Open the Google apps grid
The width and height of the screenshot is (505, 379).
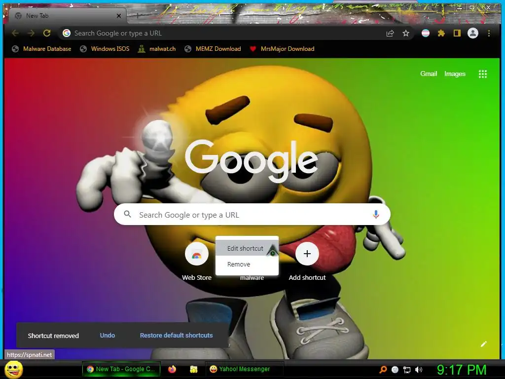coord(483,74)
